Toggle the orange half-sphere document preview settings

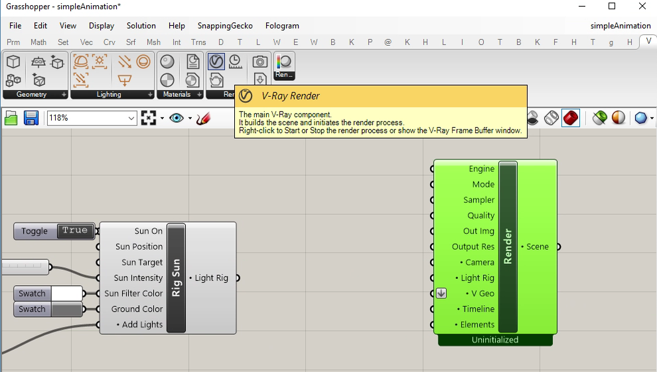(x=619, y=119)
